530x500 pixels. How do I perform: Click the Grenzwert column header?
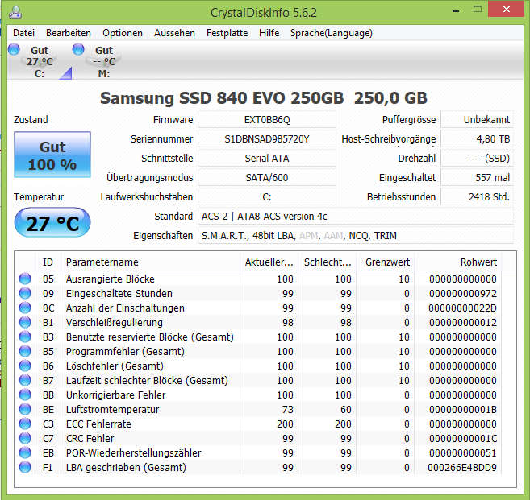(x=386, y=262)
